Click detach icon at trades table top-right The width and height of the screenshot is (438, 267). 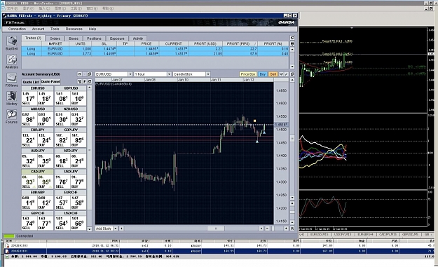292,38
